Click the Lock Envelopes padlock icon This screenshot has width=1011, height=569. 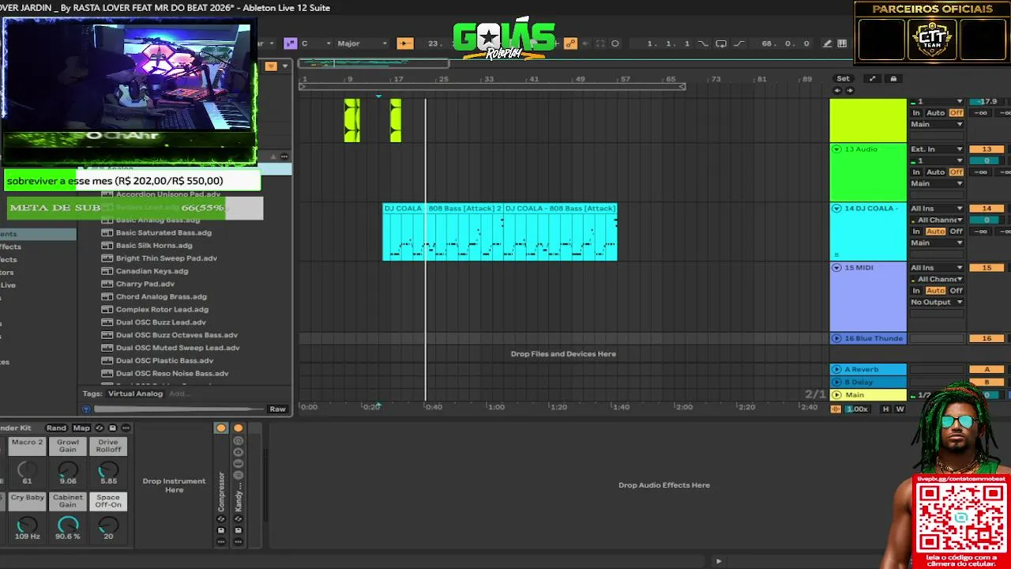(x=893, y=78)
